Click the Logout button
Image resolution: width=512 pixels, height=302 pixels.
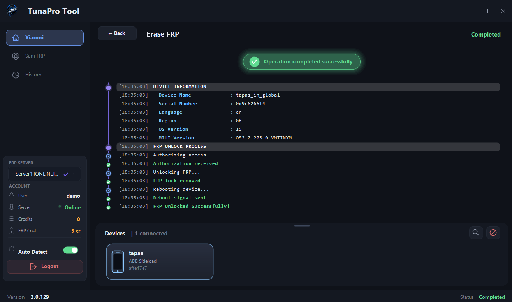click(45, 267)
